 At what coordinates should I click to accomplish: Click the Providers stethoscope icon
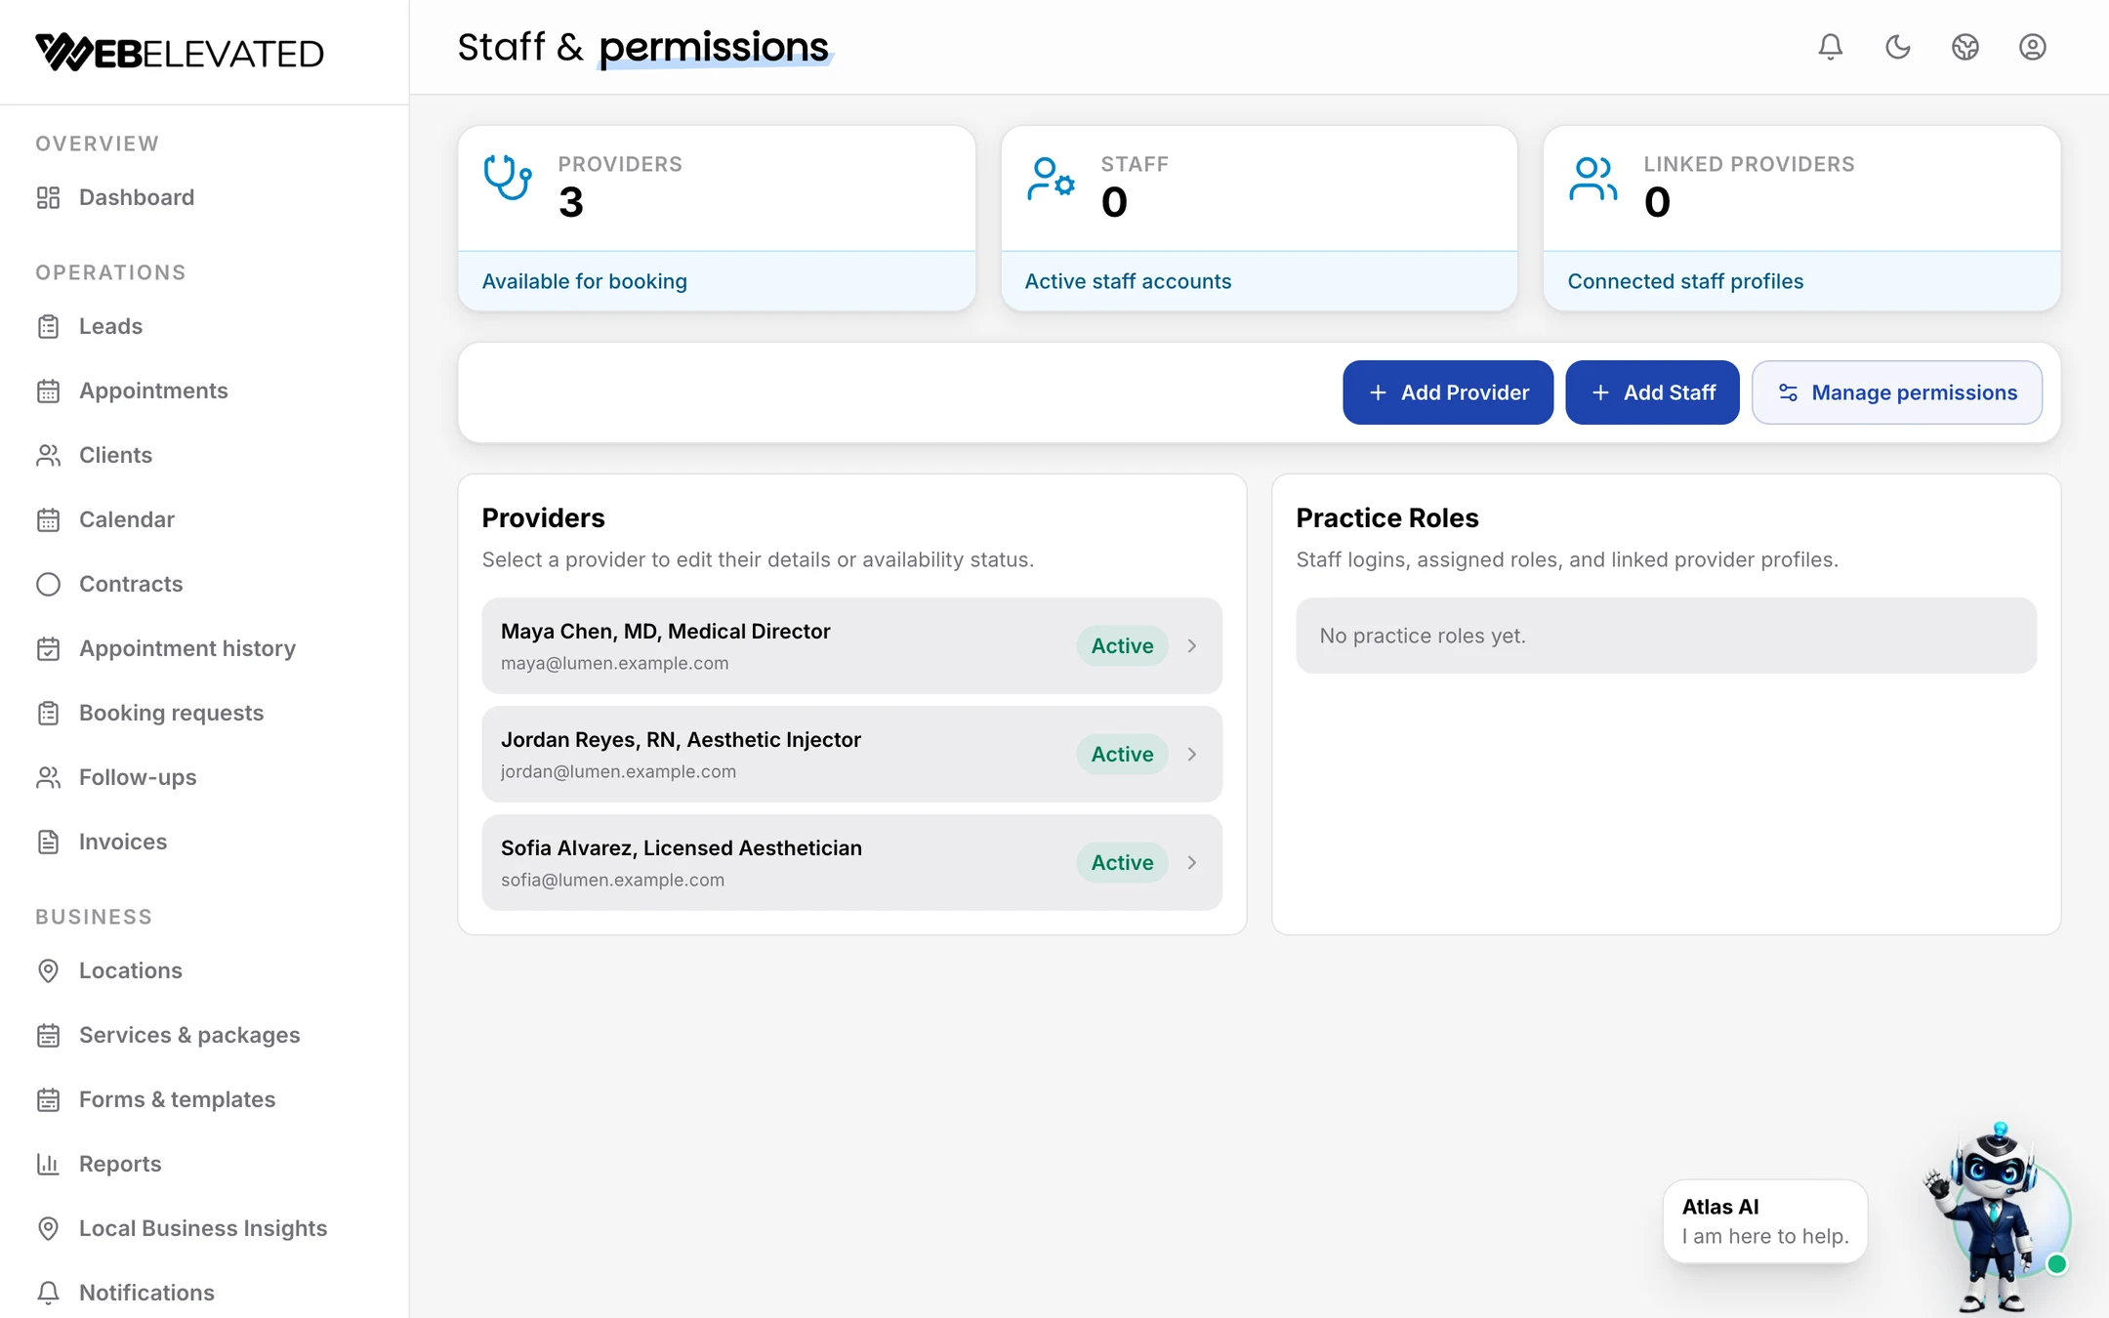point(508,178)
